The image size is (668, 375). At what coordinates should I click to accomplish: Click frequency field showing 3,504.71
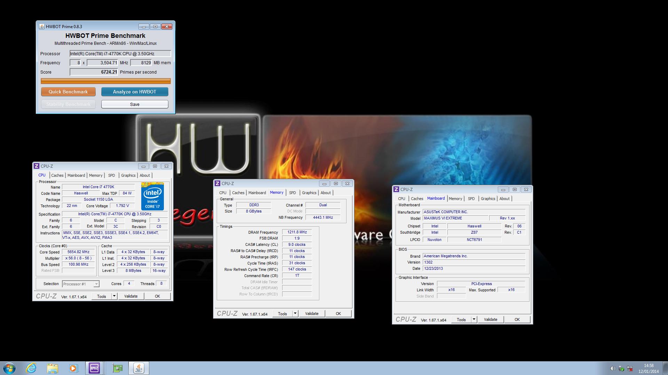(x=102, y=63)
